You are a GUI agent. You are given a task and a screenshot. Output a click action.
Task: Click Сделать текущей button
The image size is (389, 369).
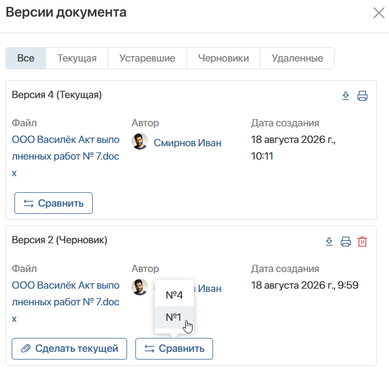(x=69, y=348)
